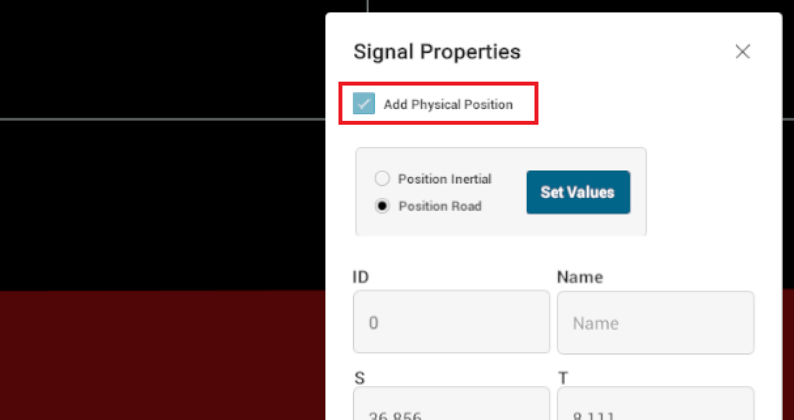The height and width of the screenshot is (420, 794).
Task: Click the T field label
Action: point(563,378)
